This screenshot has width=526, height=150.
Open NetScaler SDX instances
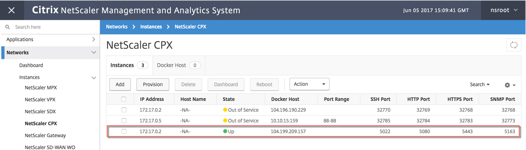tap(40, 112)
